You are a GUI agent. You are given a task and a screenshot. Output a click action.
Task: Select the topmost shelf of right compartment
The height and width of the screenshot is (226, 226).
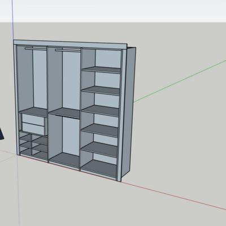(101, 70)
